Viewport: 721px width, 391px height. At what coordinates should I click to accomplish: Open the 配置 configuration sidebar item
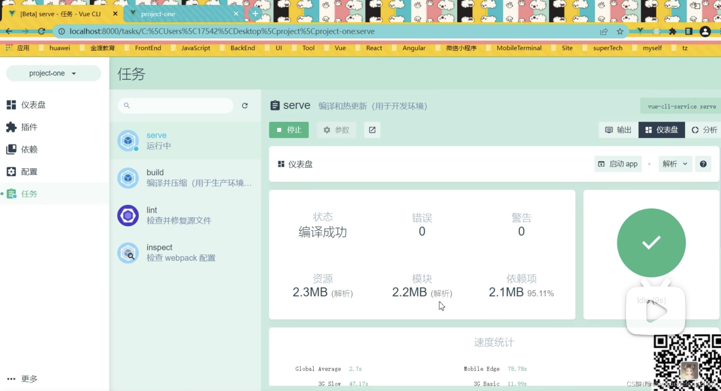29,172
